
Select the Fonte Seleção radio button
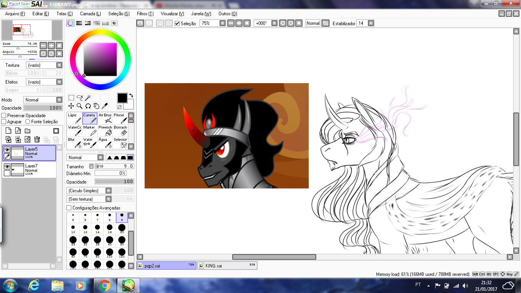point(27,122)
